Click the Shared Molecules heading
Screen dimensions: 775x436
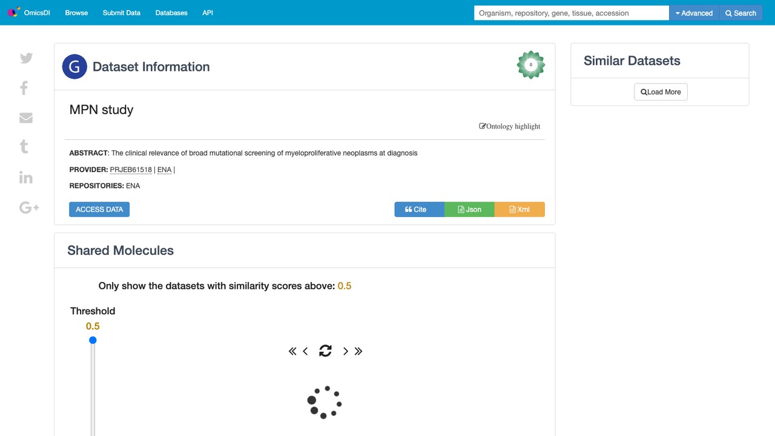click(120, 250)
